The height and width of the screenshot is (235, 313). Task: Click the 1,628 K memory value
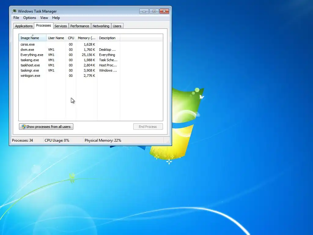(x=90, y=44)
